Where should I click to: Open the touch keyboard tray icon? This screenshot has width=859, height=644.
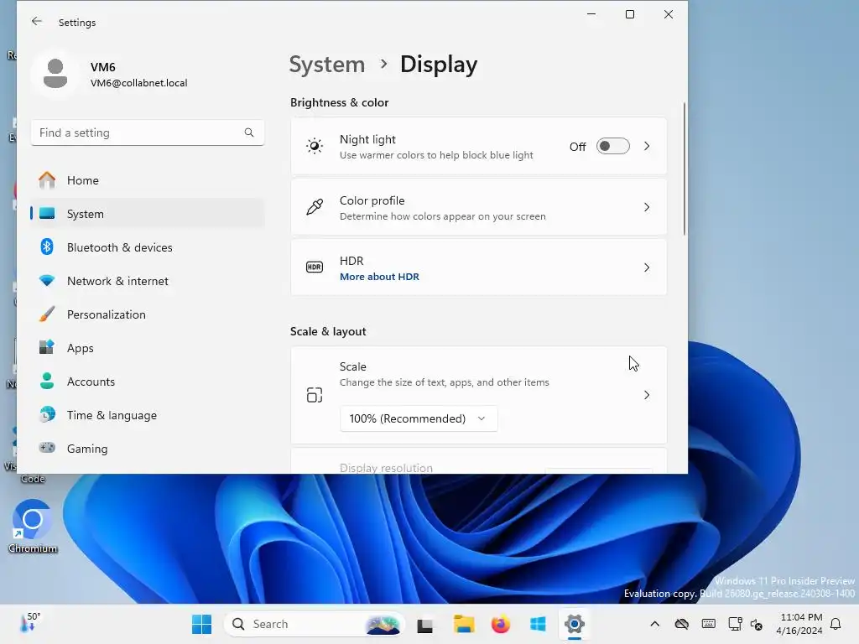708,624
